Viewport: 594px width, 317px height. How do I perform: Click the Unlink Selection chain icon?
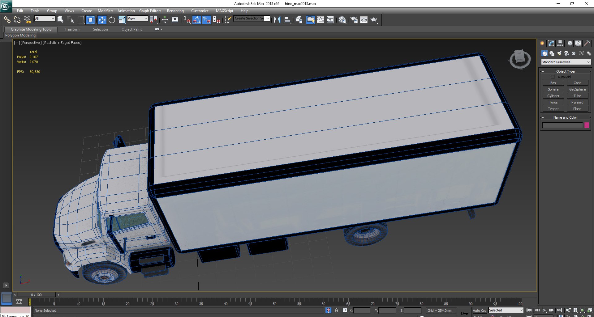pos(17,20)
